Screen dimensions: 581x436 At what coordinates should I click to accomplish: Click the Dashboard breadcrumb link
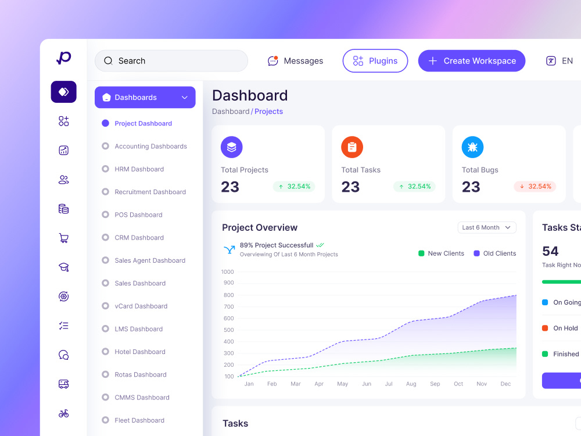point(231,112)
